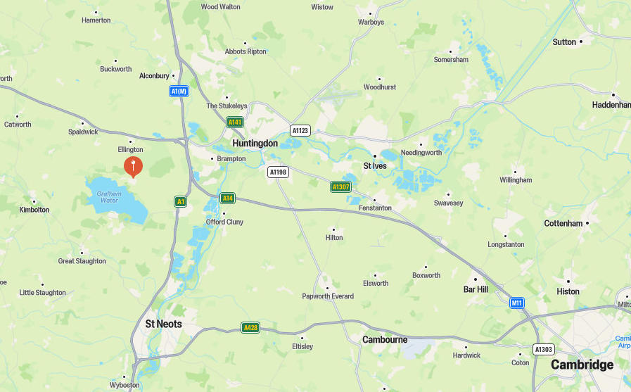The width and height of the screenshot is (631, 392).
Task: Click the A1123 road shield
Action: tap(300, 130)
